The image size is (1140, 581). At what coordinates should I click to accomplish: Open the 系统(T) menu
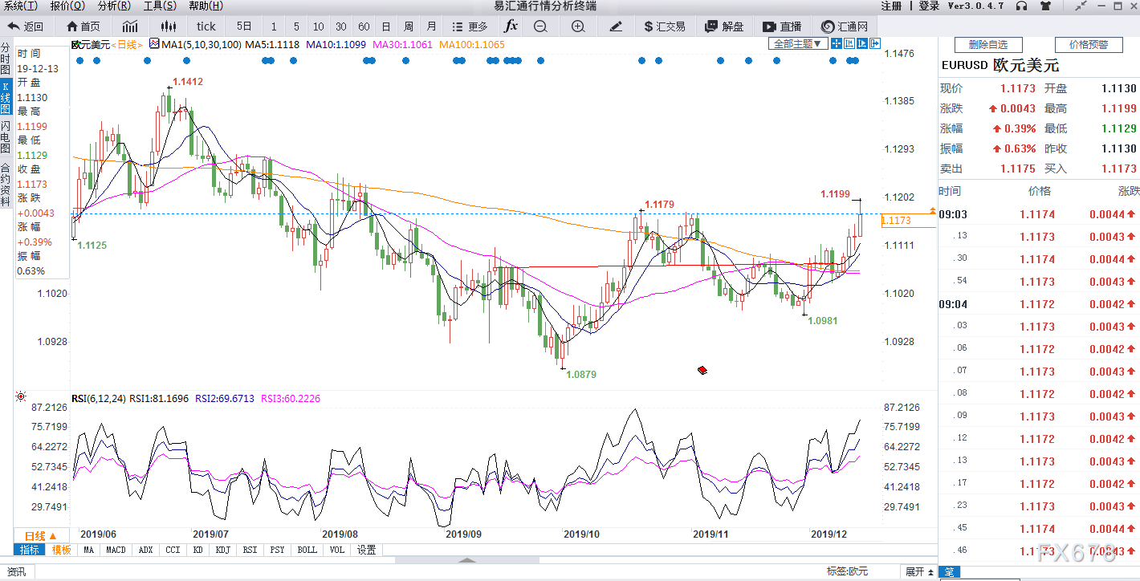[x=21, y=6]
